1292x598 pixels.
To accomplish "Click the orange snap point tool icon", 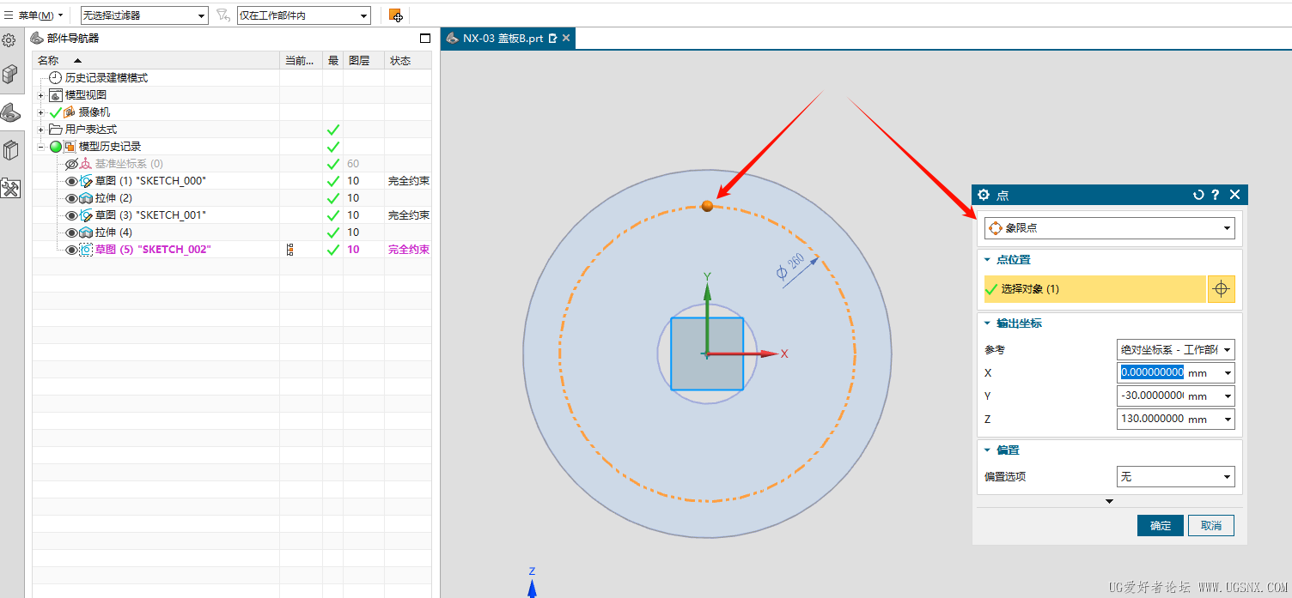I will click(395, 15).
